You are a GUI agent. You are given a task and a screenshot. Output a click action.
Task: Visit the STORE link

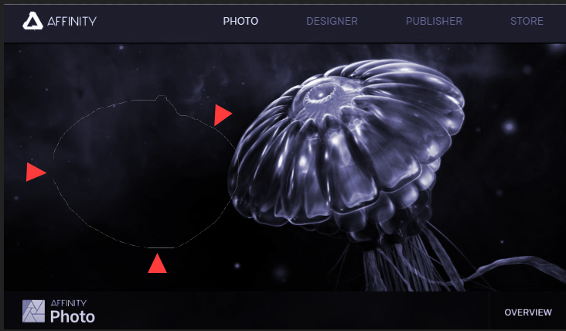527,22
